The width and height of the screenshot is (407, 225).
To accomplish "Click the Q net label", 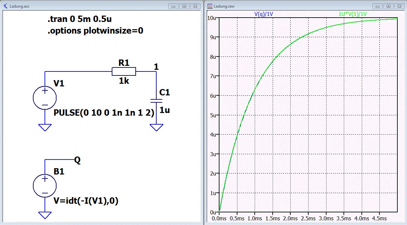I will [77, 161].
